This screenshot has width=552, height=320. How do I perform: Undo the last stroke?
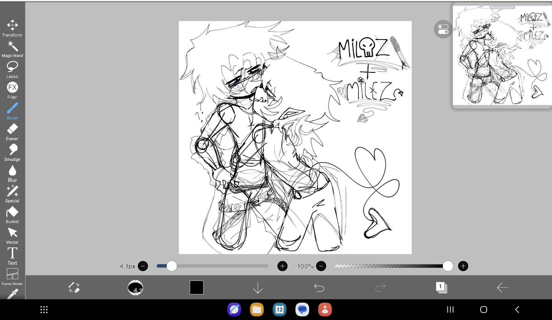pyautogui.click(x=319, y=288)
